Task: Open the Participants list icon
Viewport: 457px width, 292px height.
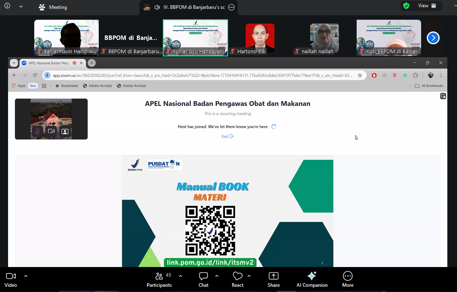Action: point(159,276)
